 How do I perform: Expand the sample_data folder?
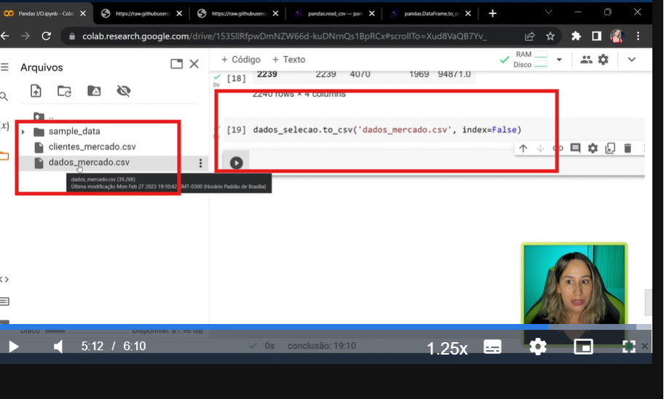[x=23, y=132]
